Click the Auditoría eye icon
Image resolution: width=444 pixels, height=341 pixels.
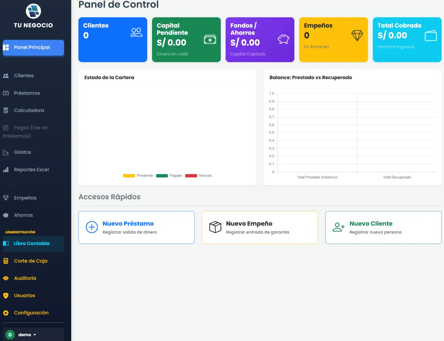[6, 278]
